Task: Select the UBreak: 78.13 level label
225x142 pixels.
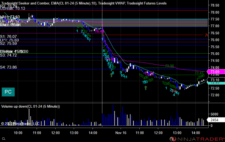Action: point(13,9)
